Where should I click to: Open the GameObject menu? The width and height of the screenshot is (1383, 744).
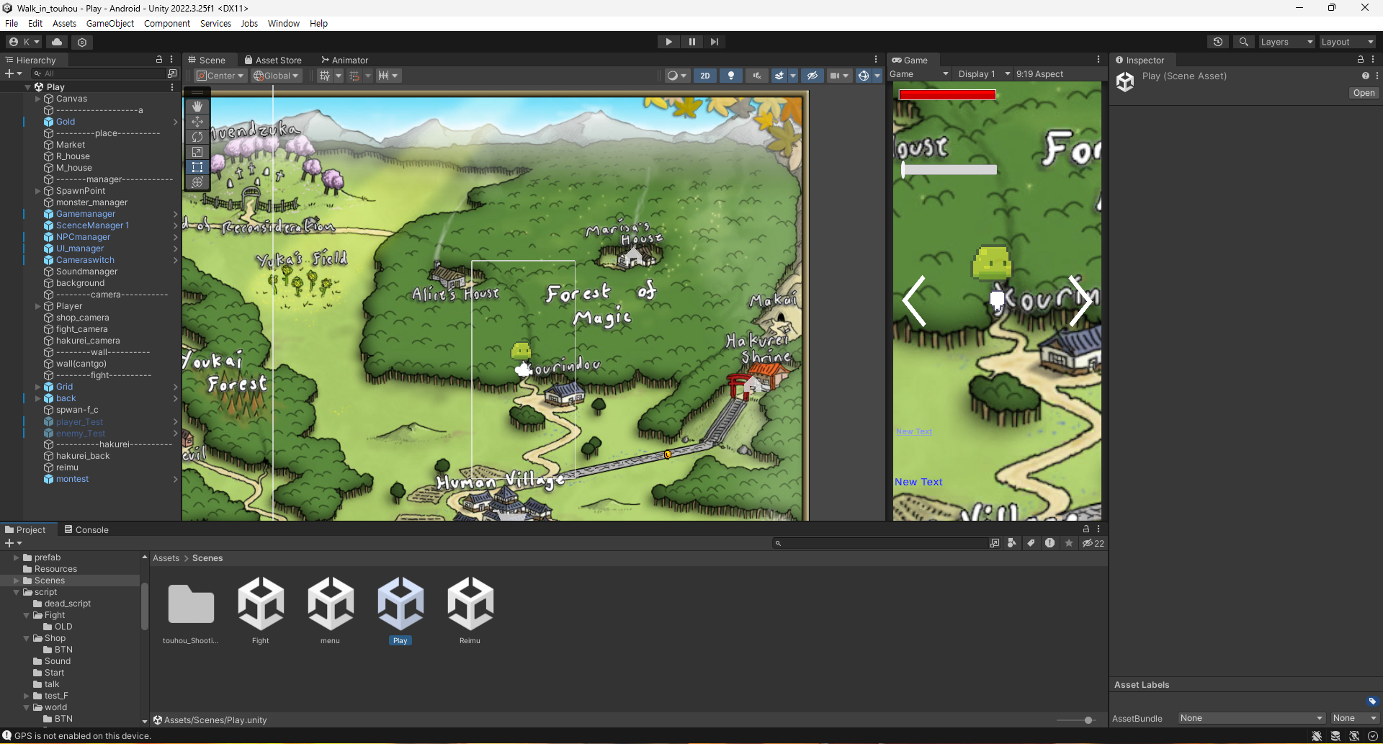(x=110, y=24)
